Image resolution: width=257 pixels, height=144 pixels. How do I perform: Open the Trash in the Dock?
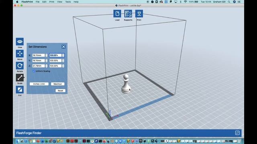pyautogui.click(x=239, y=141)
